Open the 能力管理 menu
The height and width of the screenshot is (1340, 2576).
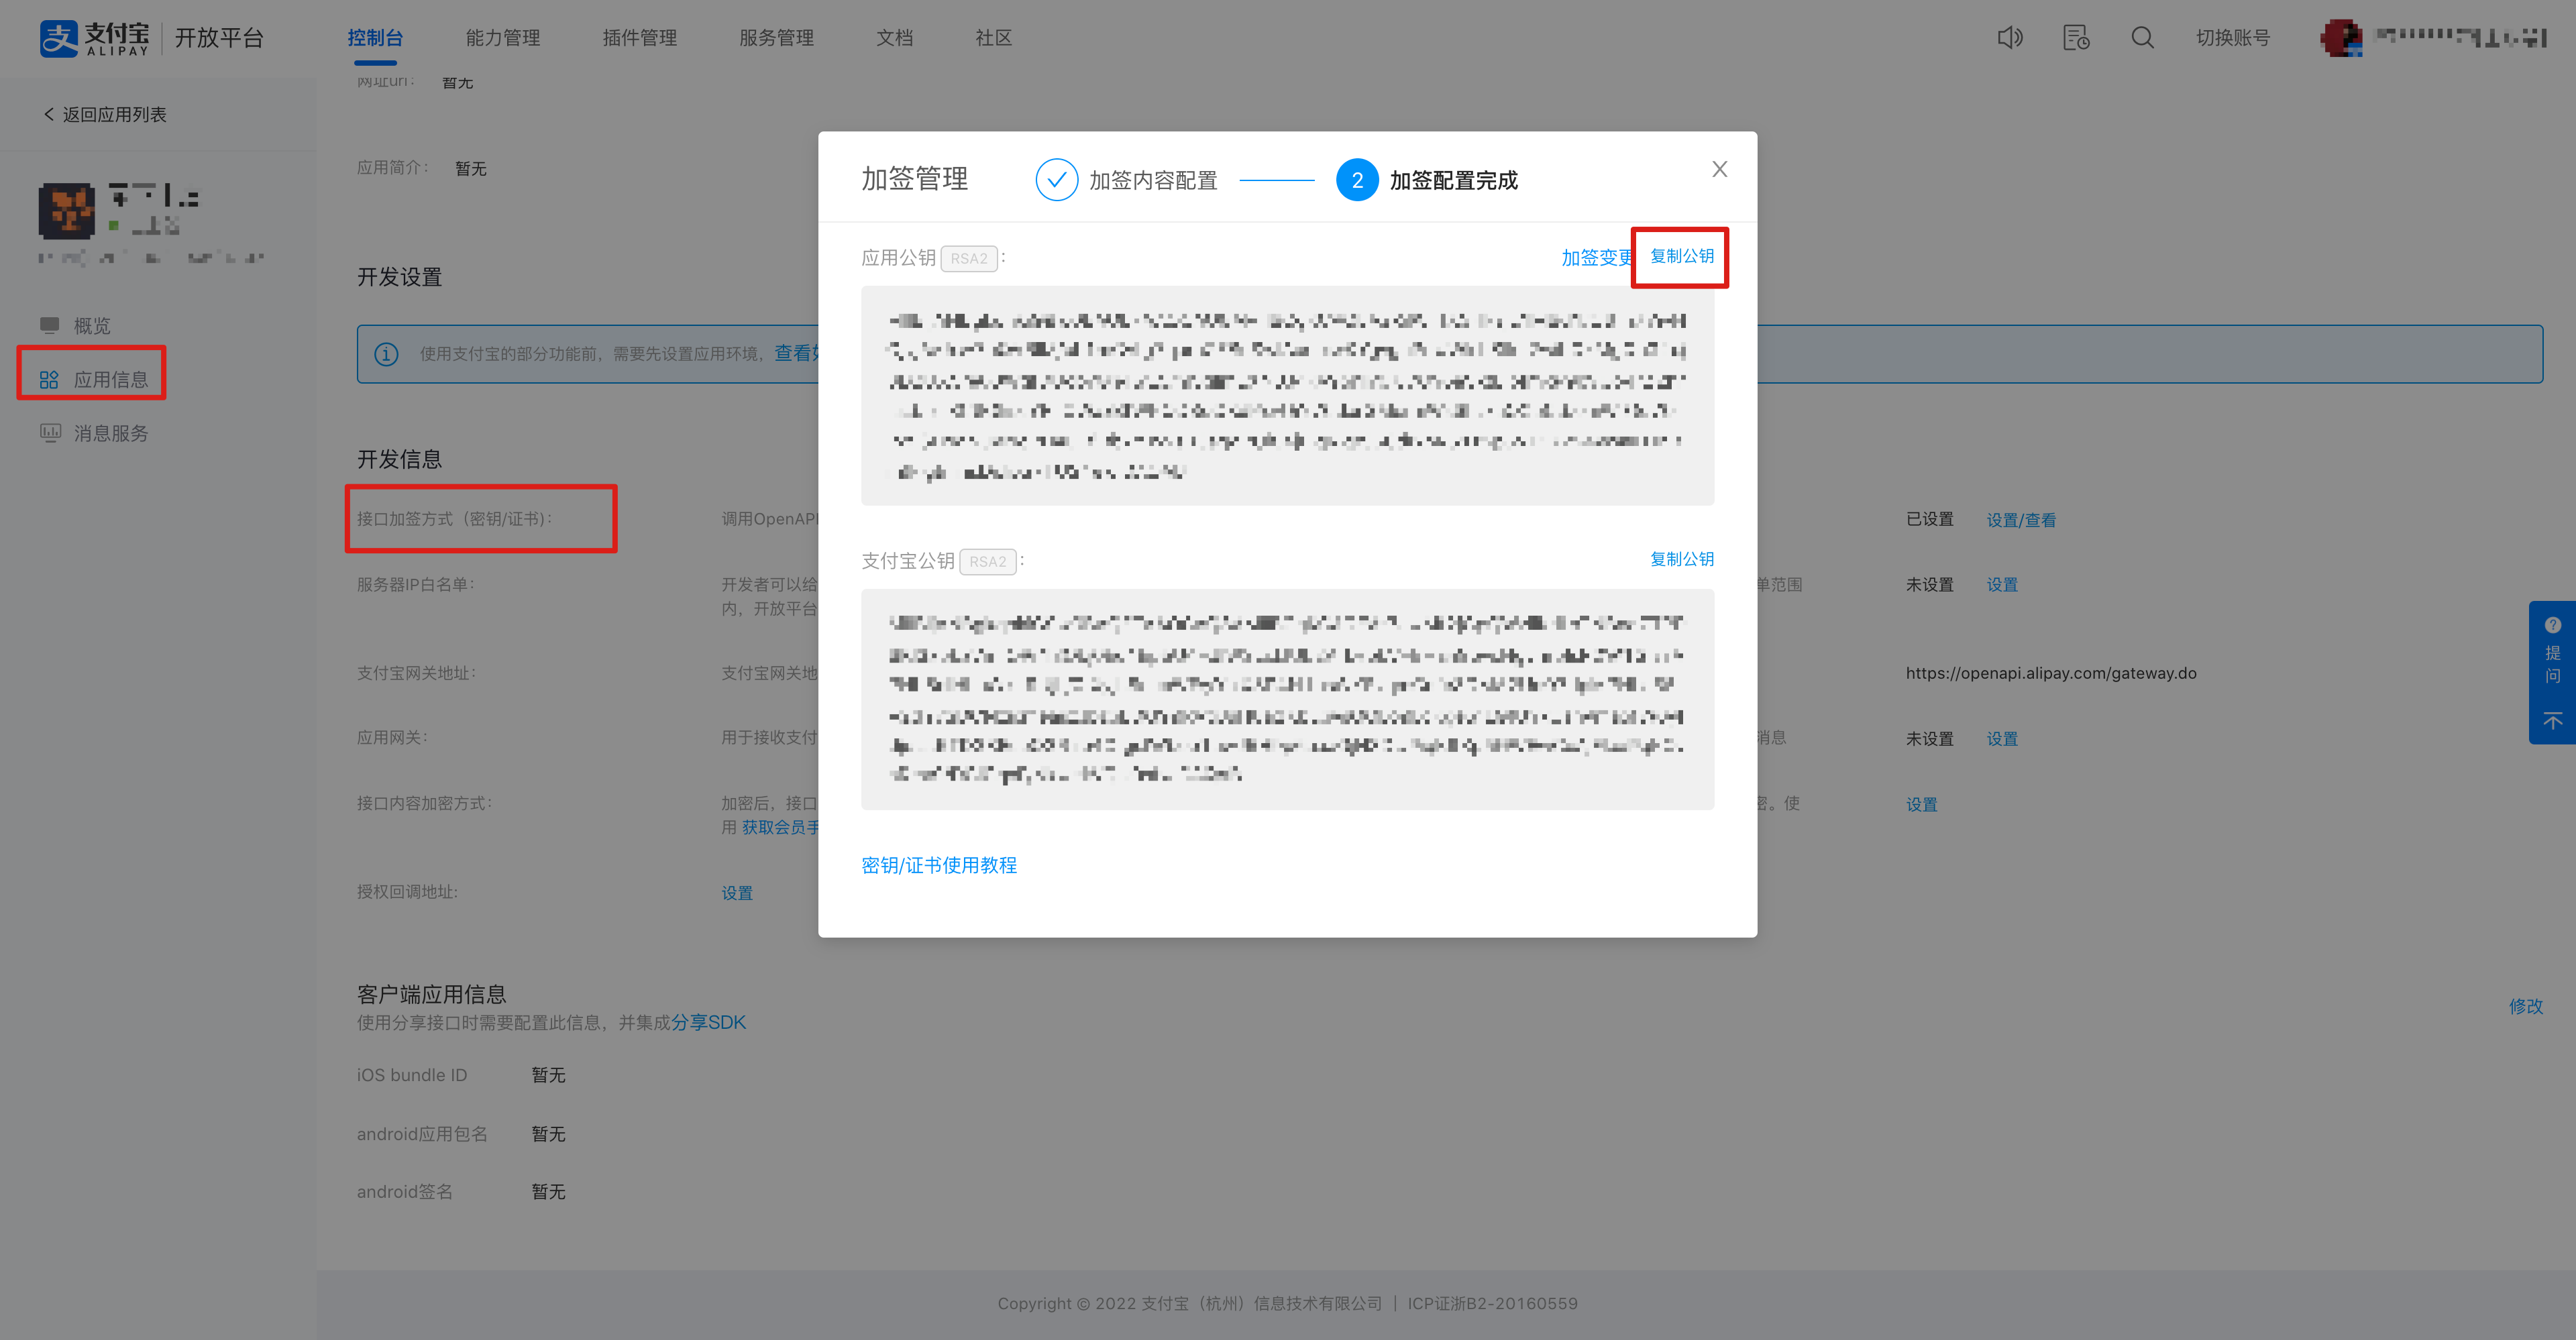tap(503, 38)
